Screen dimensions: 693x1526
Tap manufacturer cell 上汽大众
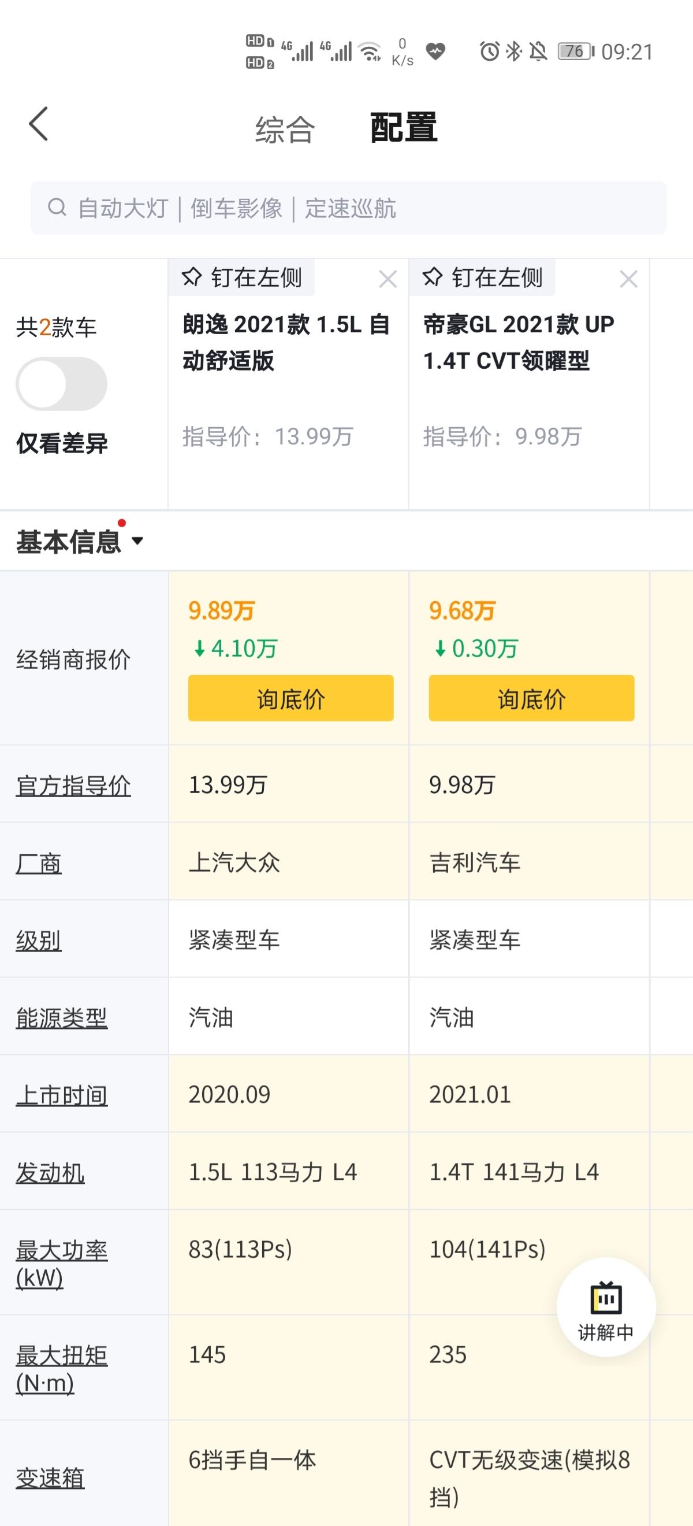[234, 862]
